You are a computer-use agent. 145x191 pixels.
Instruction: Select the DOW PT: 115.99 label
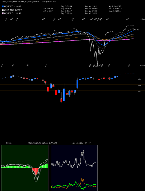pos(12,13)
